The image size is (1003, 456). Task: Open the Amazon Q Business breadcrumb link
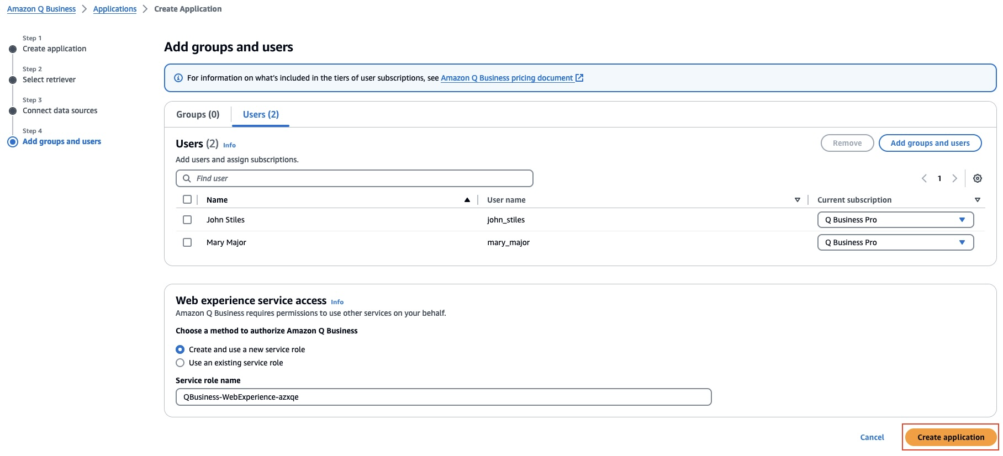pos(41,9)
